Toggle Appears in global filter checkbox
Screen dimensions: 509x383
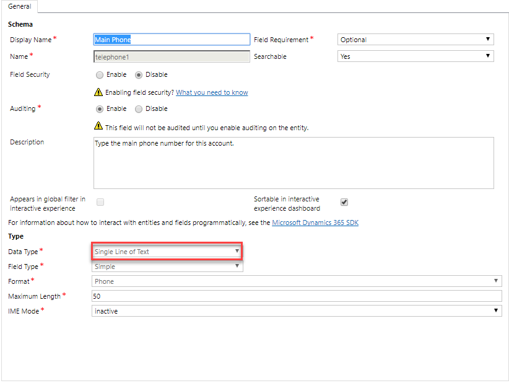coord(100,202)
